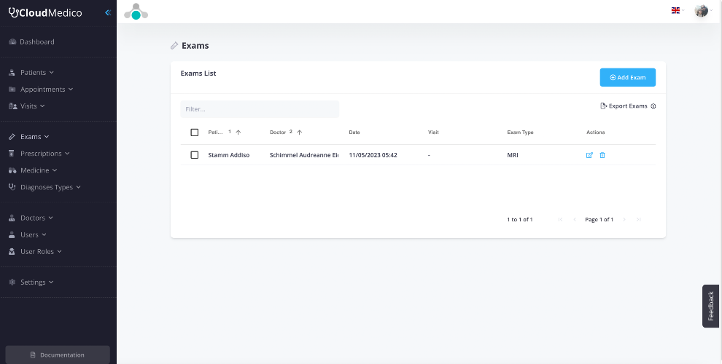
Task: Click the Medicine pills sidebar icon
Action: point(12,170)
